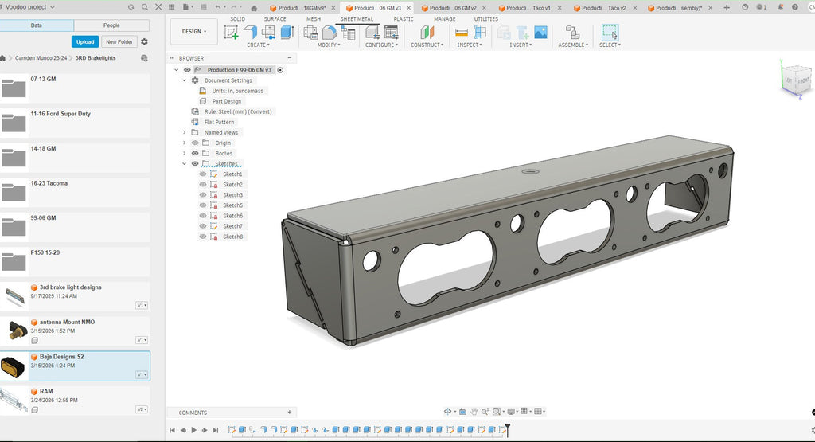Screen dimensions: 815x442
Task: Activate the Select tool icon
Action: pos(610,32)
